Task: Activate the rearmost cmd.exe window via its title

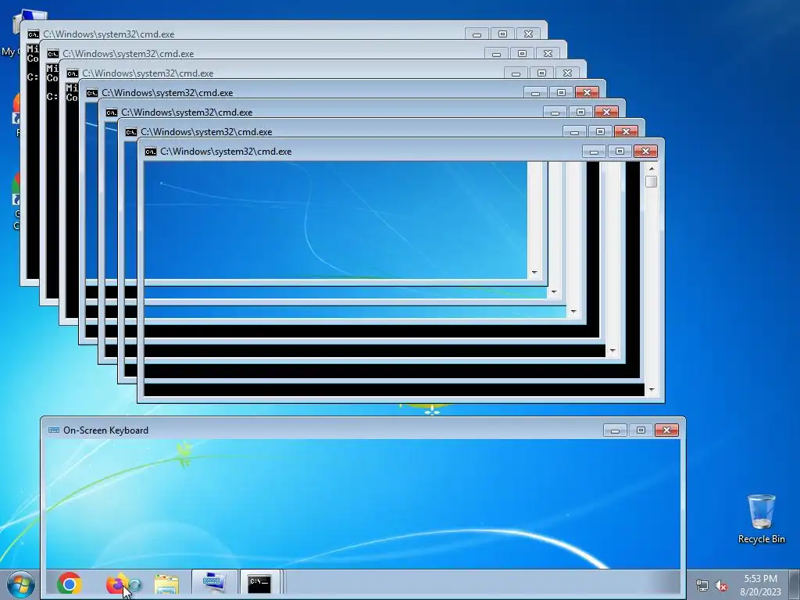Action: [109, 34]
